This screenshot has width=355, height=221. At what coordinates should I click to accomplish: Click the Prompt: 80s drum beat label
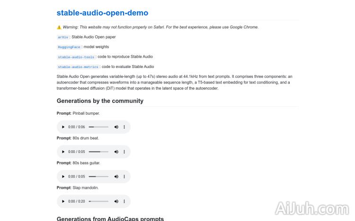[78, 138]
